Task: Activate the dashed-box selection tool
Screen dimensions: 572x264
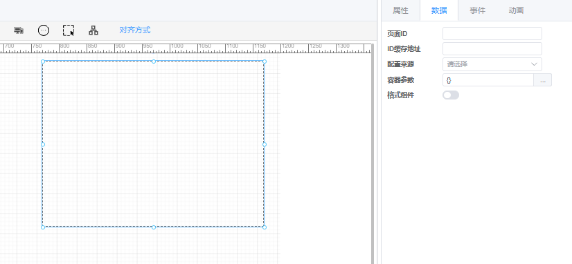Action: tap(69, 30)
